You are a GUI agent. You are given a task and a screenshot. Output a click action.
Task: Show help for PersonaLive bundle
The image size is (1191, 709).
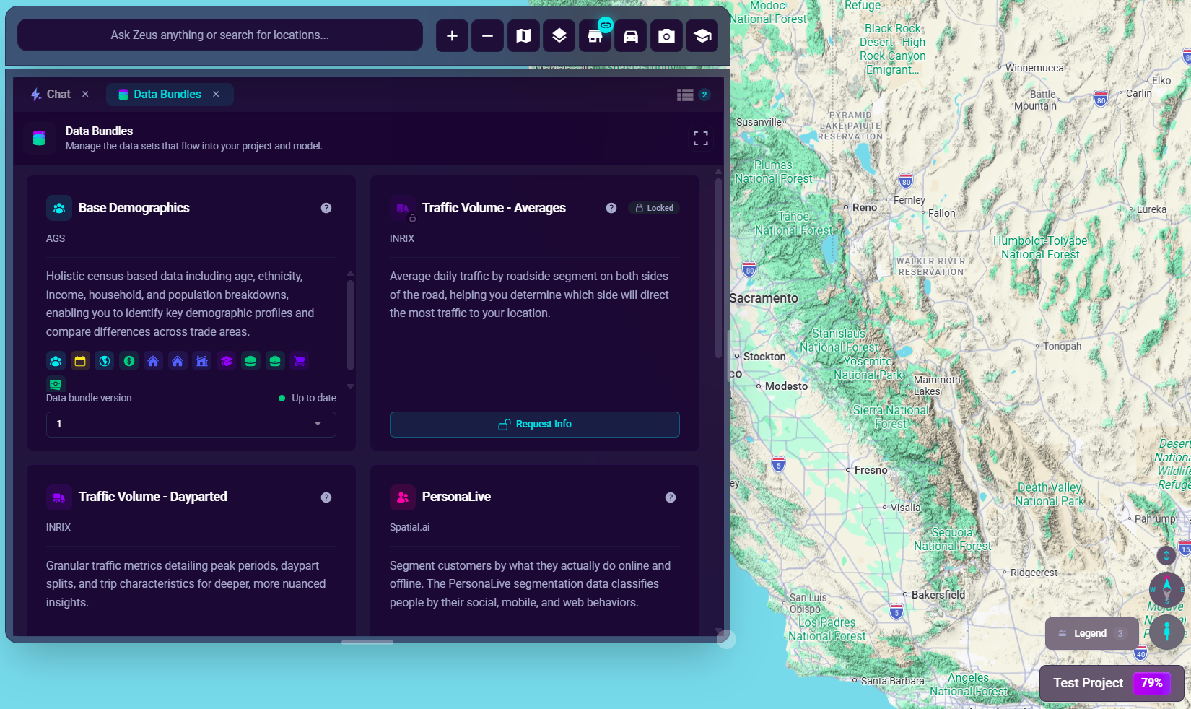coord(671,497)
